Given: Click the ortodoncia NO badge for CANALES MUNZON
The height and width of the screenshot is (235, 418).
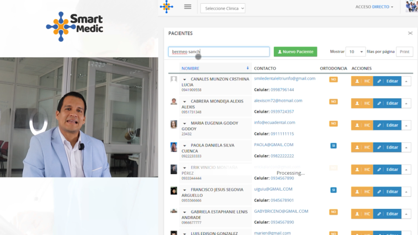Looking at the screenshot, I should coord(334,79).
